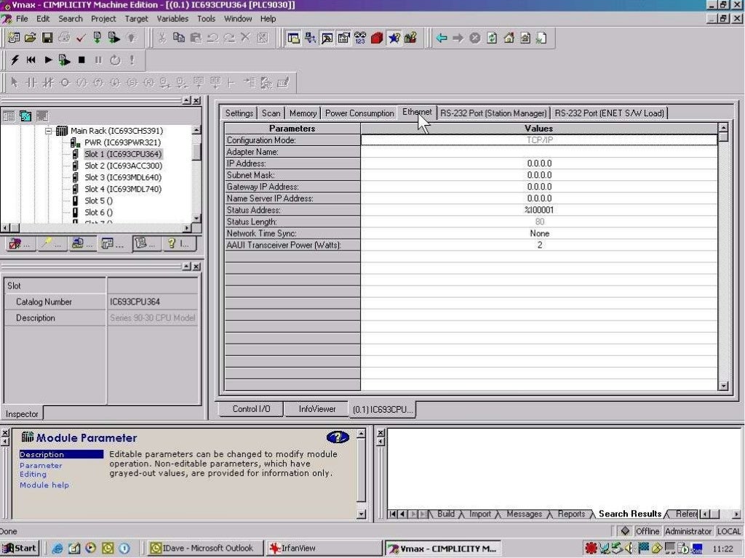Click the Open folder toolbar icon
The image size is (745, 558).
point(31,38)
